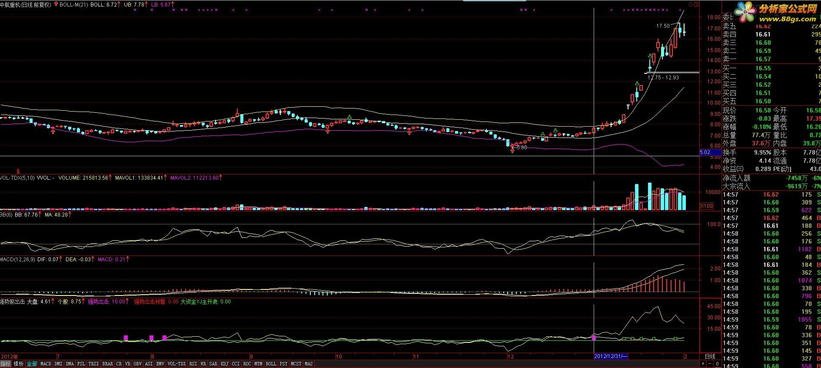Screen dimensions: 821x368
Task: Select the TRIX indicator tab
Action: tap(94, 364)
